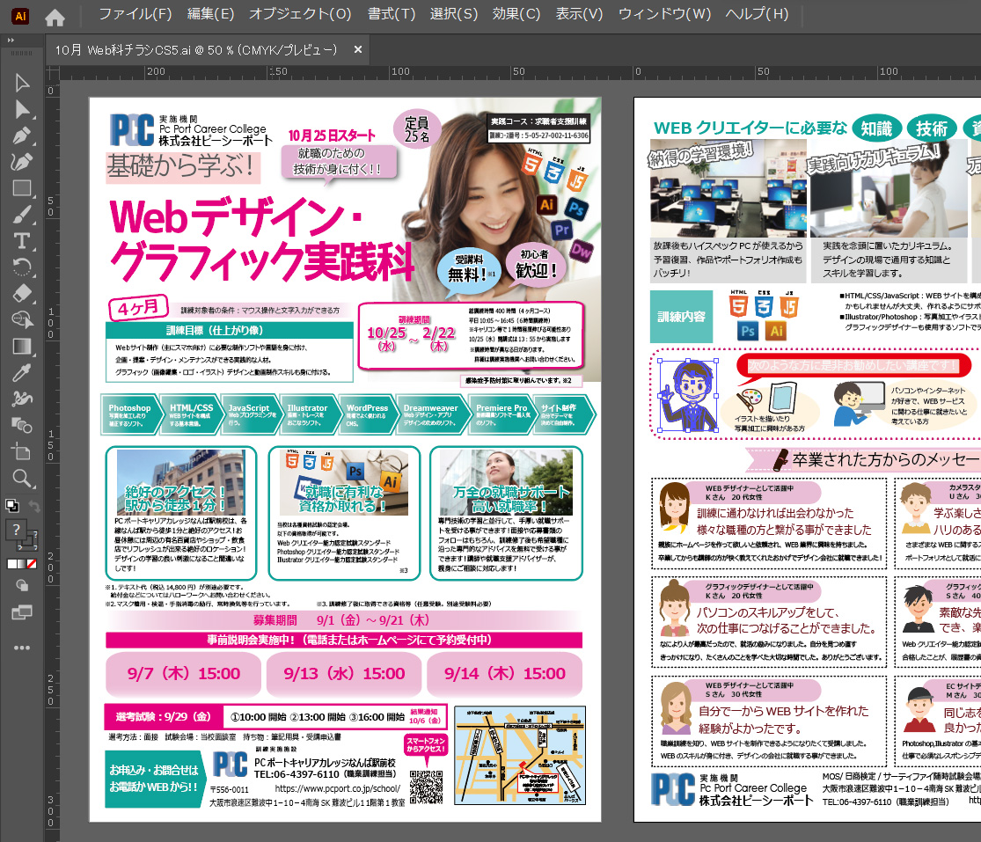The image size is (981, 842).
Task: Select the 募集期間 9/1 (金)~9/21 (木) text
Action: [x=341, y=620]
